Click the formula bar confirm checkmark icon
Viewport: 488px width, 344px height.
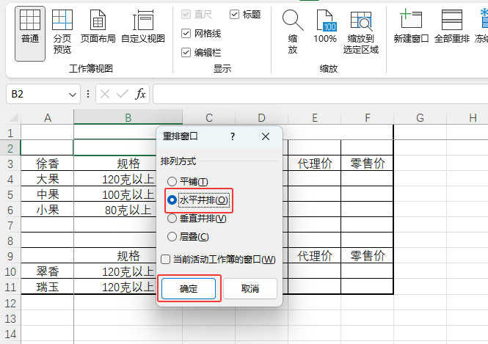pos(123,94)
